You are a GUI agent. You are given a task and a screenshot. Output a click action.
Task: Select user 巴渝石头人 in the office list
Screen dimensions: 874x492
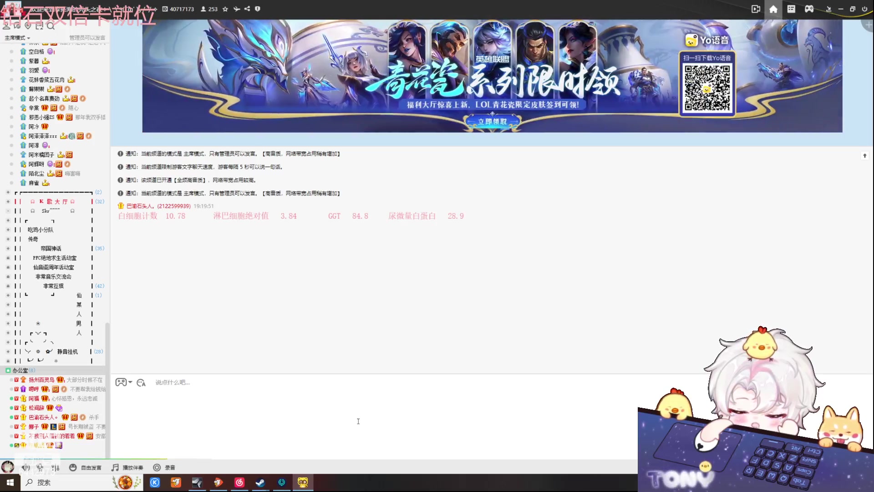43,417
